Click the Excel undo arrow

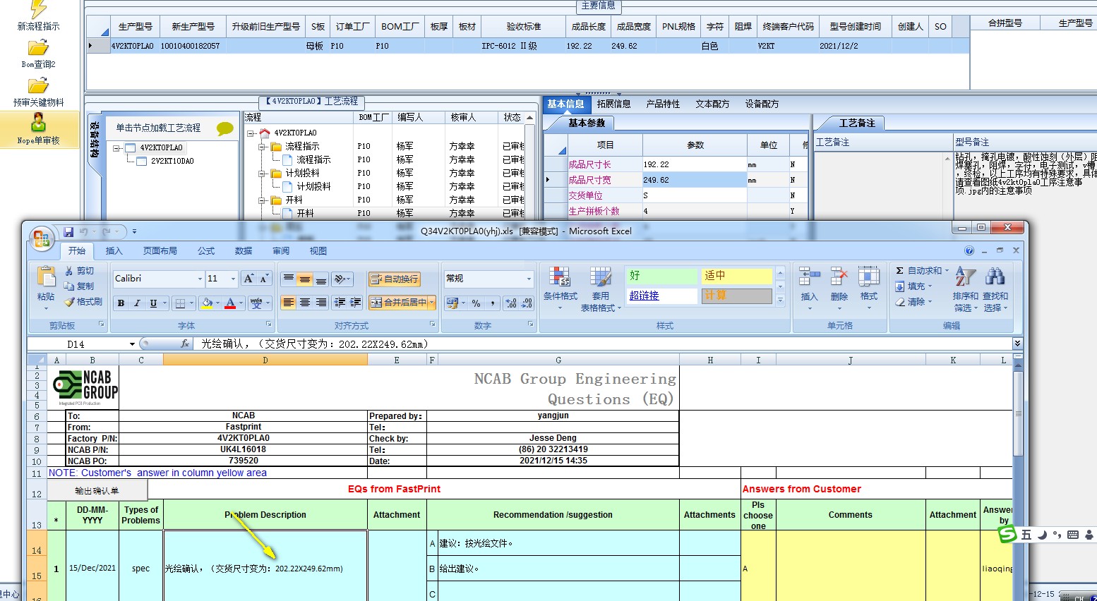pyautogui.click(x=84, y=231)
